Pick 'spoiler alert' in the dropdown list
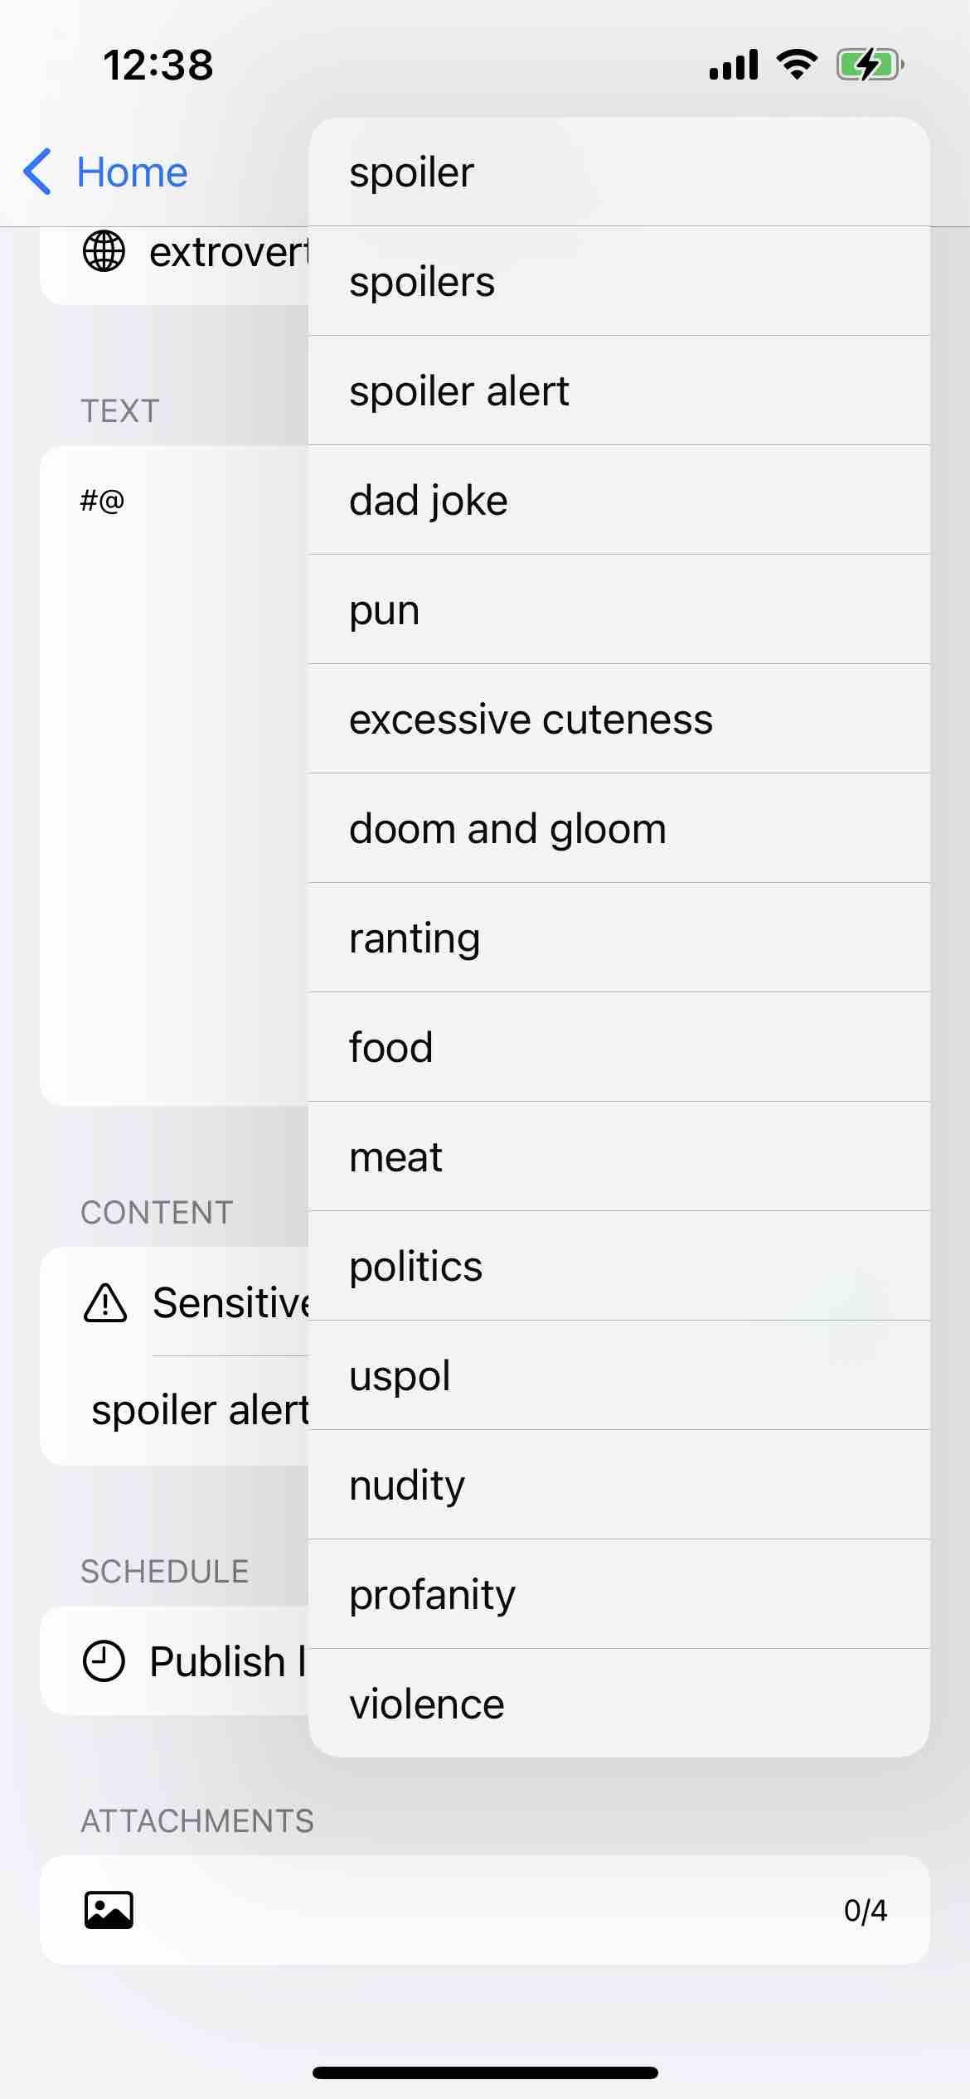The height and width of the screenshot is (2099, 970). (x=618, y=391)
